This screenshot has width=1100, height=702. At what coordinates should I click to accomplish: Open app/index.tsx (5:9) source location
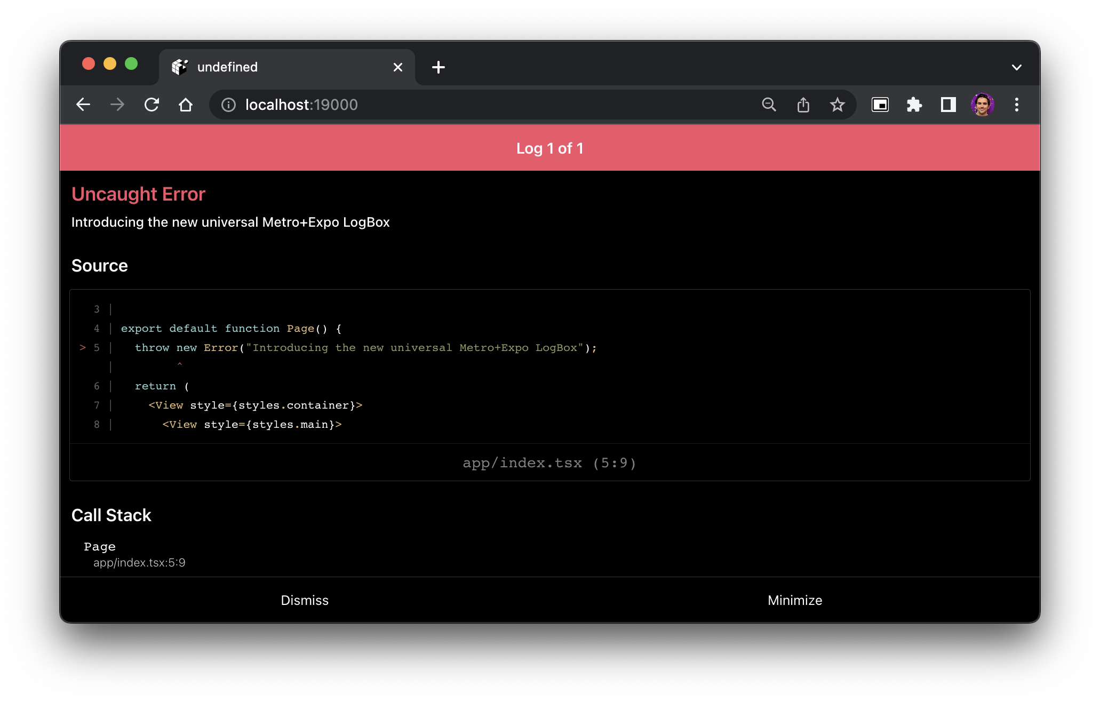pyautogui.click(x=549, y=462)
